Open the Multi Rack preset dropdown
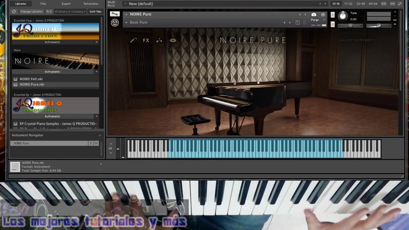Viewport: 409px width, 230px height. [125, 4]
